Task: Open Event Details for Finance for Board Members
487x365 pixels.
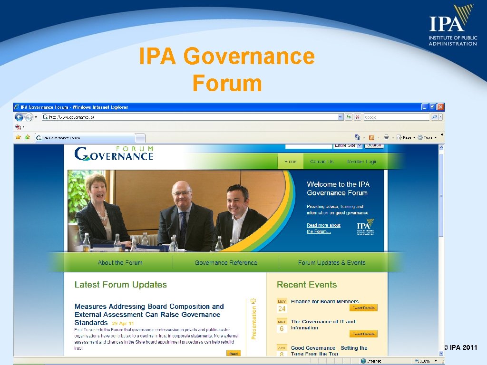Action: tap(364, 308)
